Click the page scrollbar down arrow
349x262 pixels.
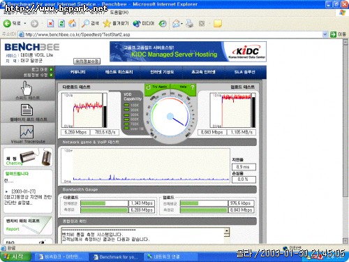(346, 240)
